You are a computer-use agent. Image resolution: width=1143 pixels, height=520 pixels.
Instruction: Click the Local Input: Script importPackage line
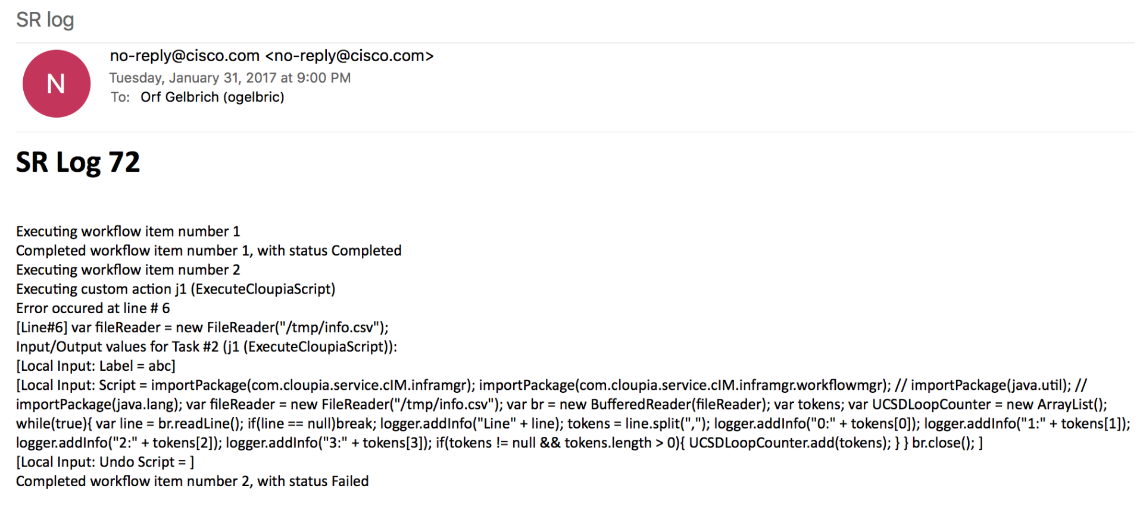(552, 385)
